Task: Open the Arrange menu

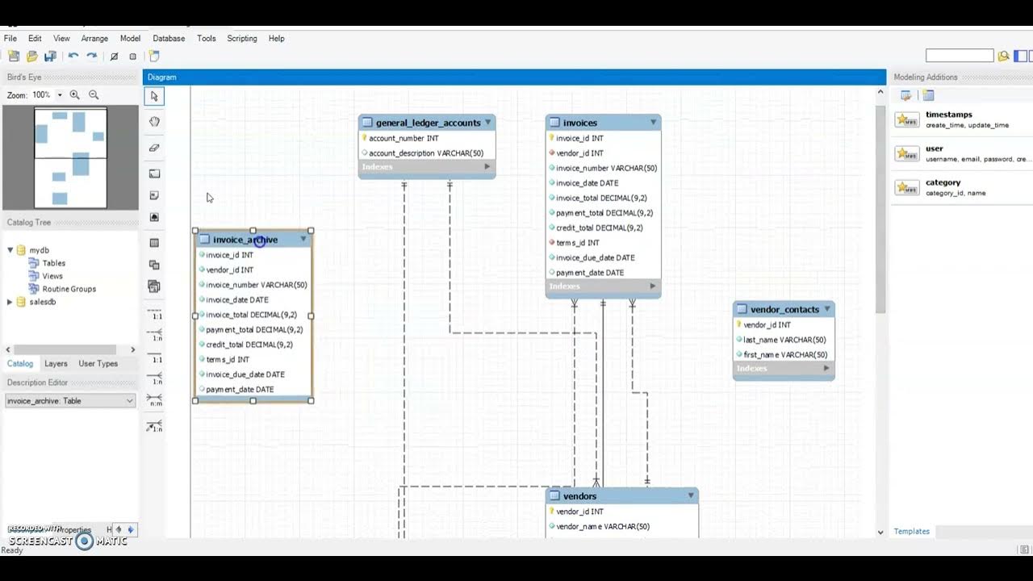Action: click(x=94, y=38)
